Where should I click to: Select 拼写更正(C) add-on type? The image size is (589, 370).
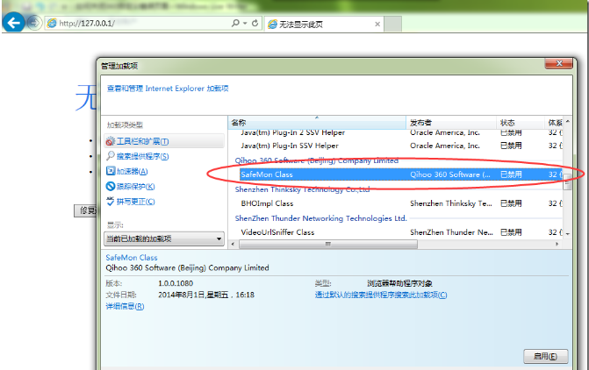135,202
